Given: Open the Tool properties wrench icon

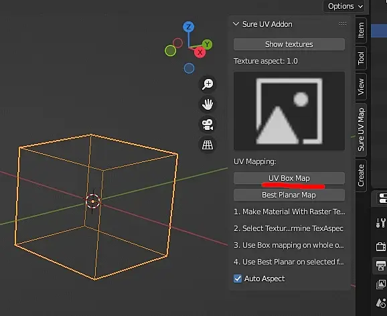Looking at the screenshot, I should 380,223.
